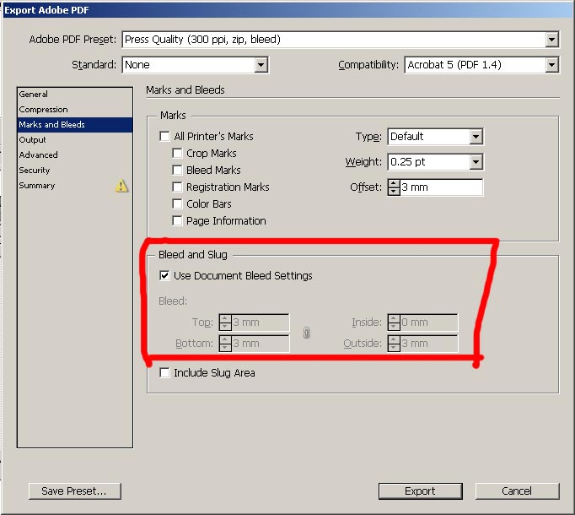Click the Offset value field
The height and width of the screenshot is (515, 575).
441,187
